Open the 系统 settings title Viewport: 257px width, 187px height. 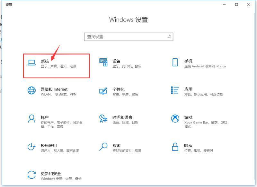45,61
